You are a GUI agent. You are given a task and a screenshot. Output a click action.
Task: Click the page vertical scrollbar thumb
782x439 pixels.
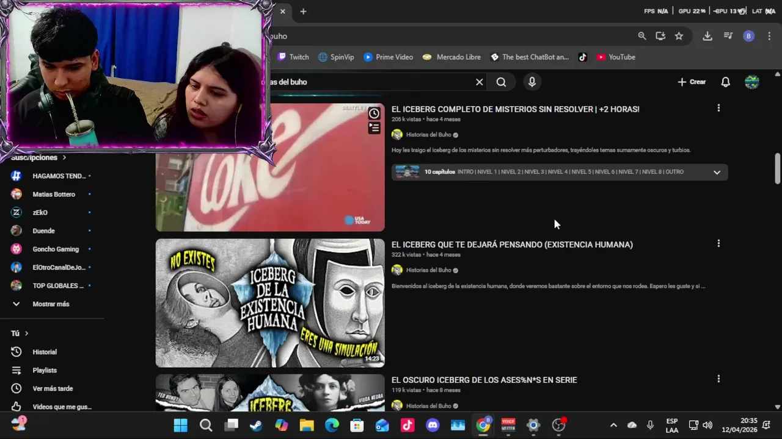(x=777, y=168)
